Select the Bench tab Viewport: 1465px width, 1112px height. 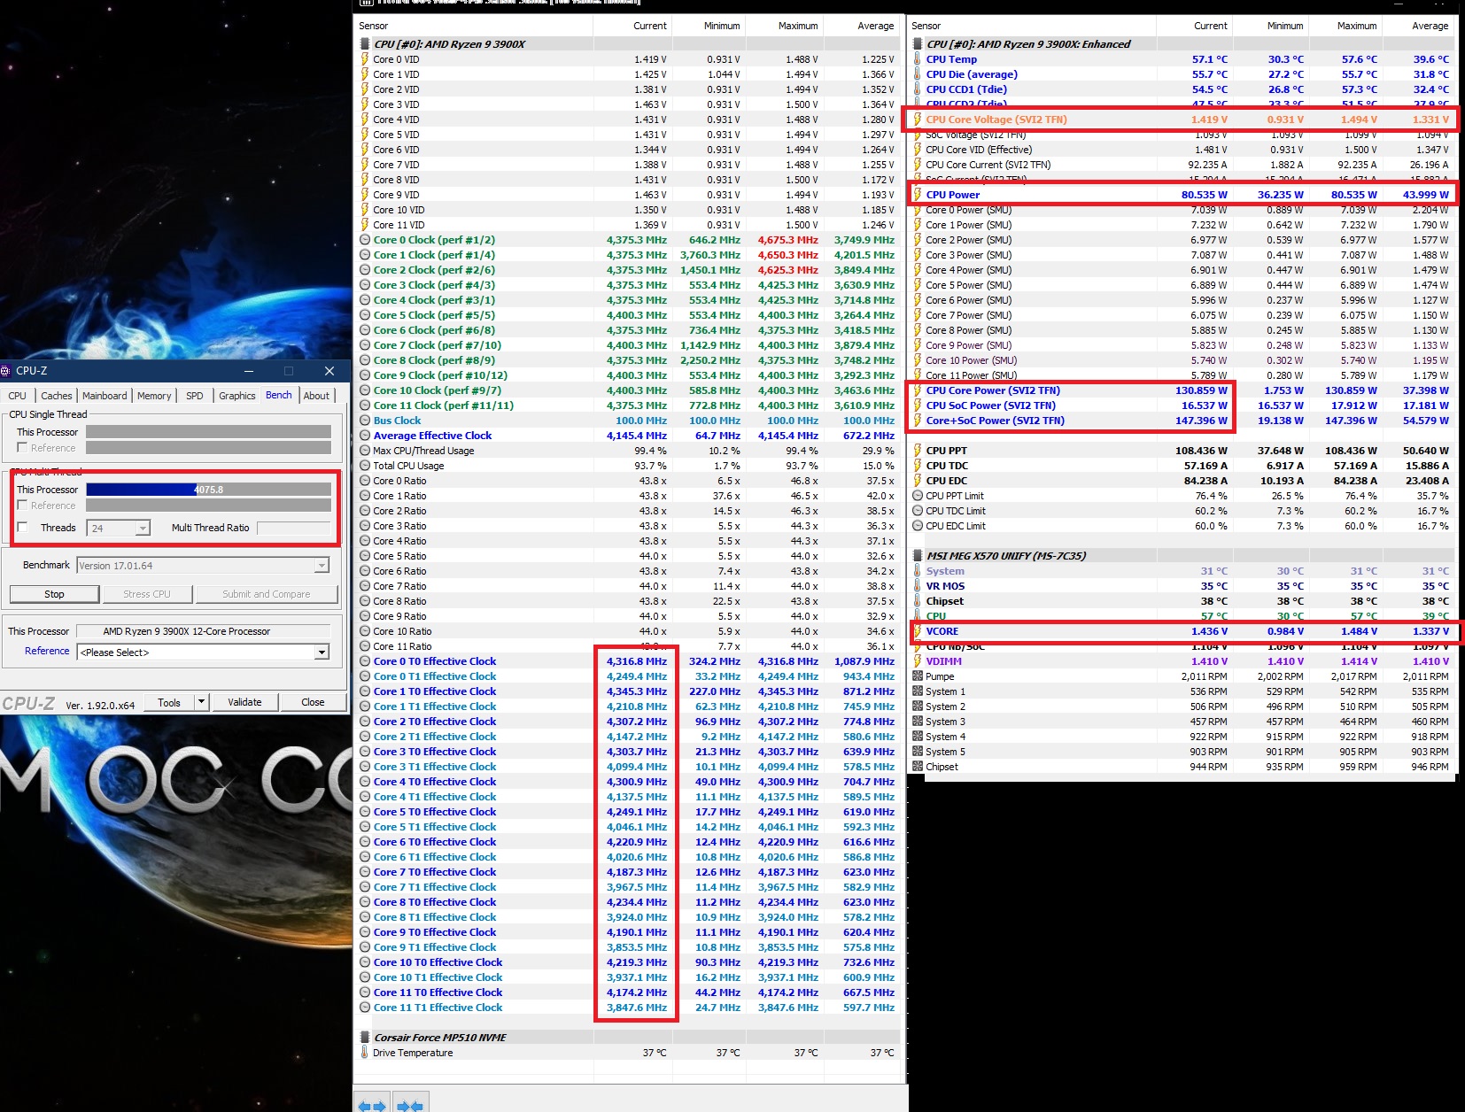coord(279,395)
